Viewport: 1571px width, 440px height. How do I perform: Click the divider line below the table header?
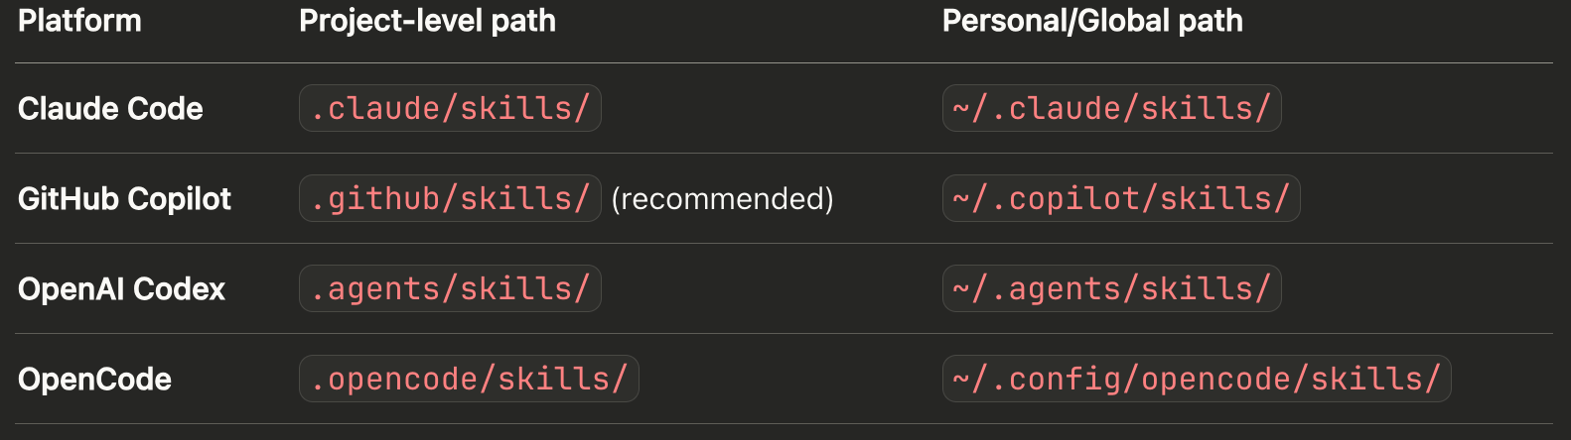(x=784, y=63)
